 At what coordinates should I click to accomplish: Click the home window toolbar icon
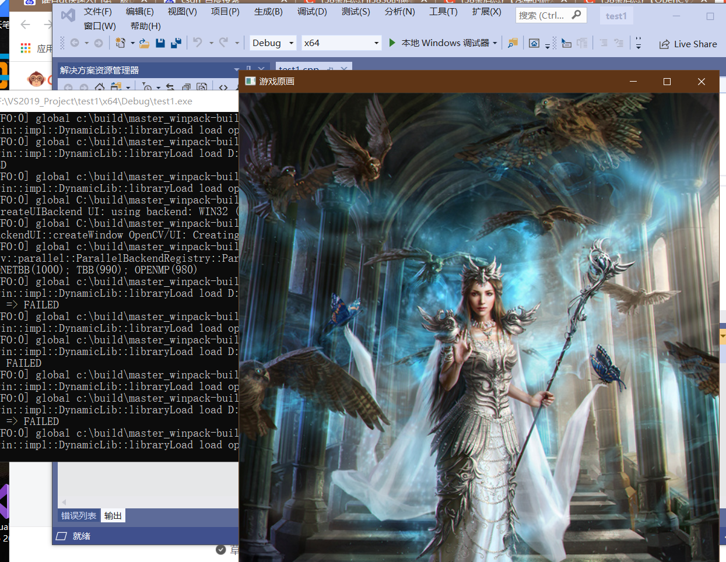(534, 43)
